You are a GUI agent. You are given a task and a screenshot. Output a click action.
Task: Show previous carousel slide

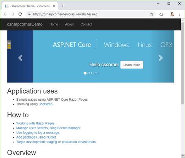coord(20,58)
